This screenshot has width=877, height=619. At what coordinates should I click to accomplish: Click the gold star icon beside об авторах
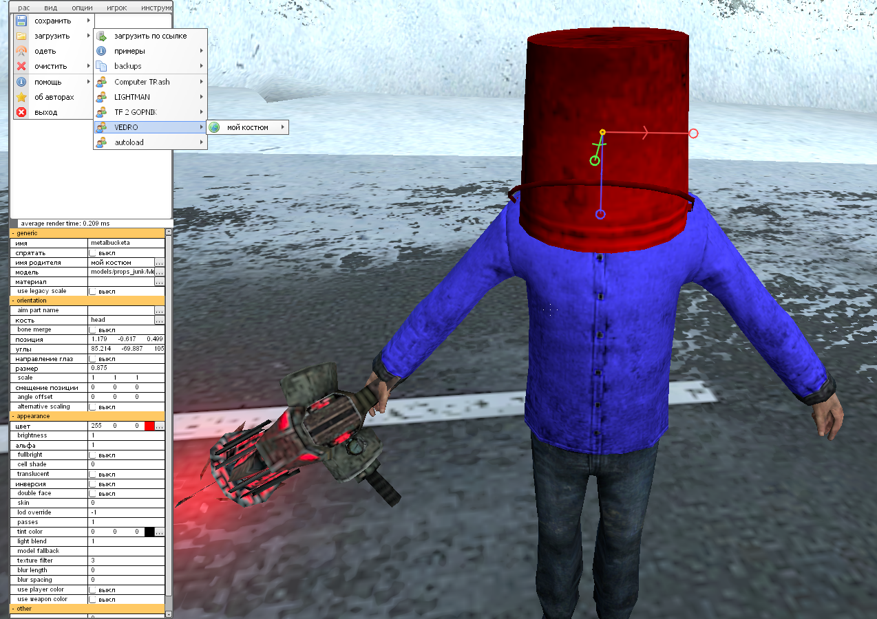tap(21, 97)
